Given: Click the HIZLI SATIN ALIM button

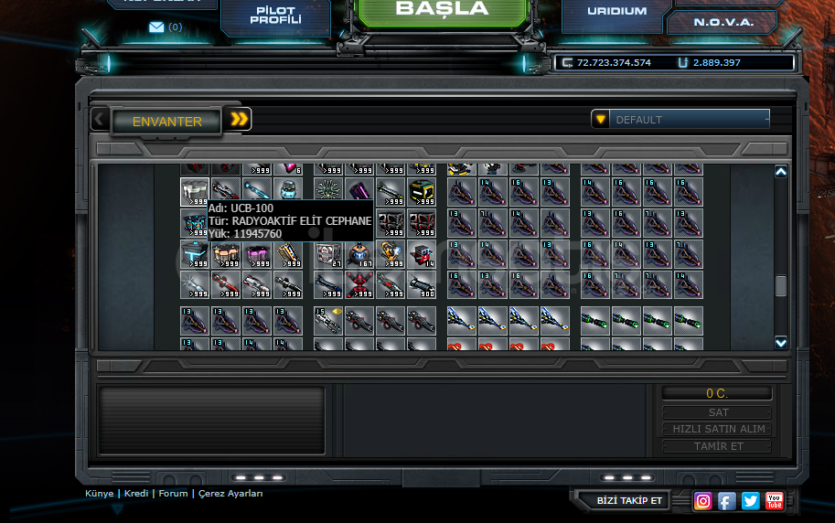Looking at the screenshot, I should coord(717,429).
